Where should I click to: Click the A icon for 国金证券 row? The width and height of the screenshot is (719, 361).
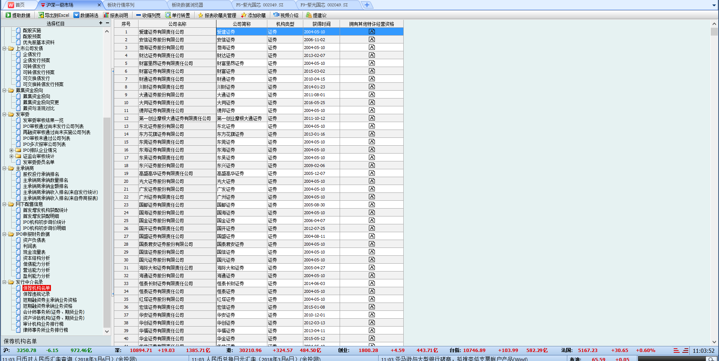coord(372,221)
